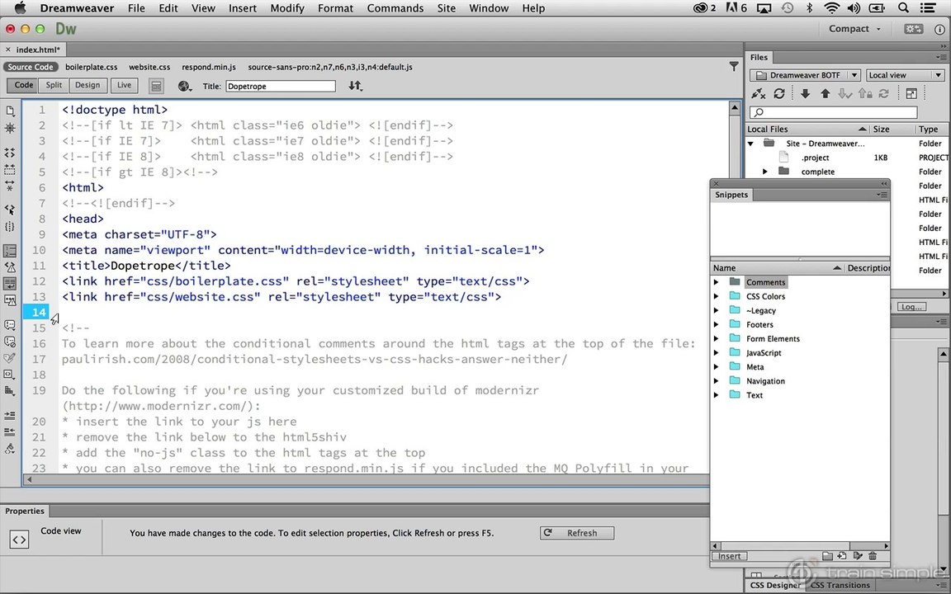The height and width of the screenshot is (594, 951).
Task: Click the Indent Code icon
Action: [x=10, y=415]
